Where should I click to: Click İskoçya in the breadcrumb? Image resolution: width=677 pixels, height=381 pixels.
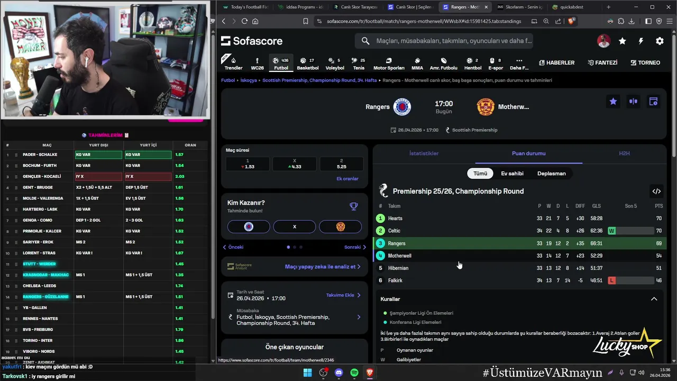[249, 80]
